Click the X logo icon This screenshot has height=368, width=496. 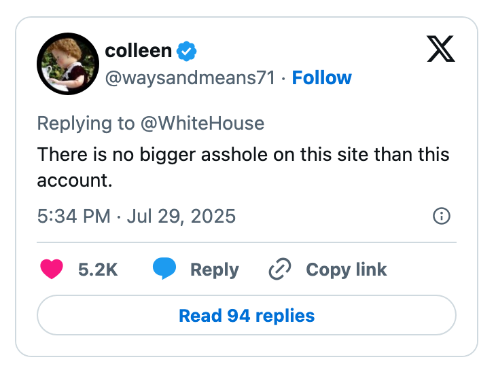click(x=441, y=49)
